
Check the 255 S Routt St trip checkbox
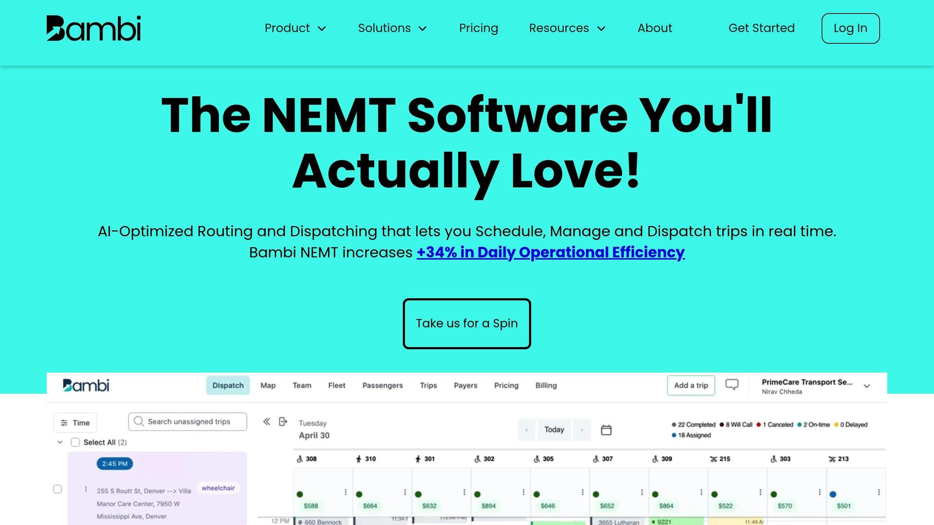pos(57,489)
